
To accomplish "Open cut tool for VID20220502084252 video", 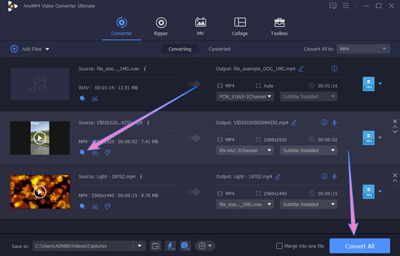I will click(95, 153).
